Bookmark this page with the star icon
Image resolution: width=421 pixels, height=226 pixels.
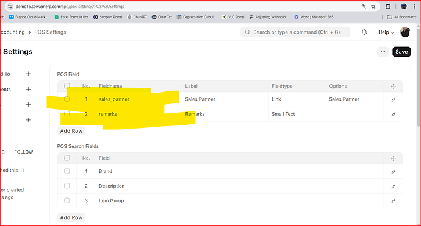[x=373, y=7]
